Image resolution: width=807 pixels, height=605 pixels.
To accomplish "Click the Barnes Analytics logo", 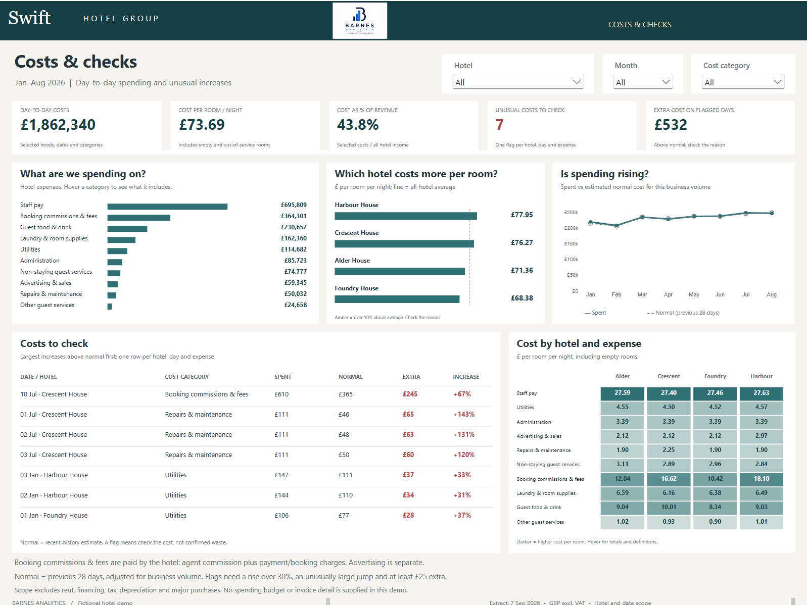I will tap(360, 21).
